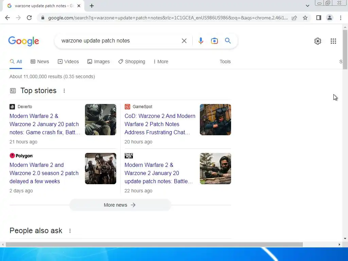Open Polygon season 2 patch delayed story

point(44,173)
